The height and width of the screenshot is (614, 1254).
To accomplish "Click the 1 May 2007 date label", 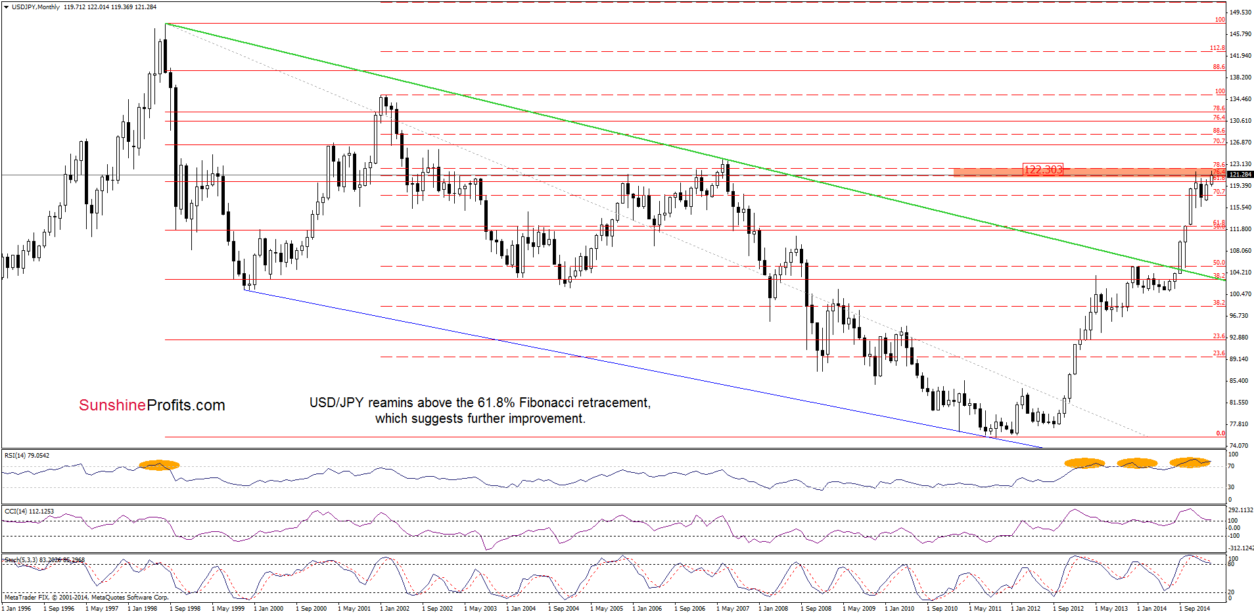I will coord(733,609).
